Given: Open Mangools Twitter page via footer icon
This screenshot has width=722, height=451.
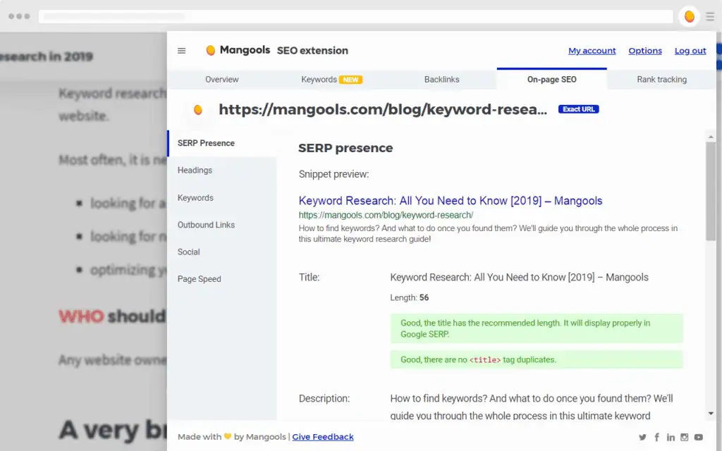Looking at the screenshot, I should pyautogui.click(x=642, y=437).
